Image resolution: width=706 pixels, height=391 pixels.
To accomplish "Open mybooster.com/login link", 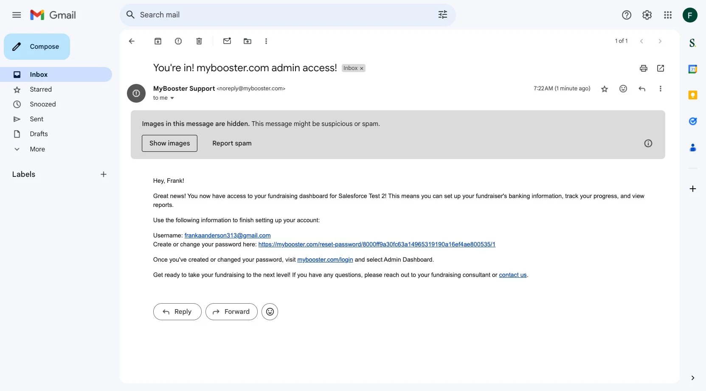I will [325, 260].
